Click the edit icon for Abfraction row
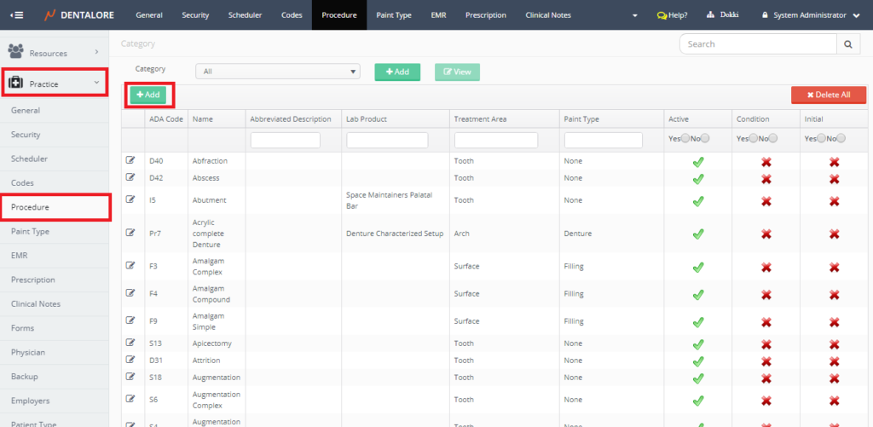The image size is (873, 427). (x=130, y=159)
